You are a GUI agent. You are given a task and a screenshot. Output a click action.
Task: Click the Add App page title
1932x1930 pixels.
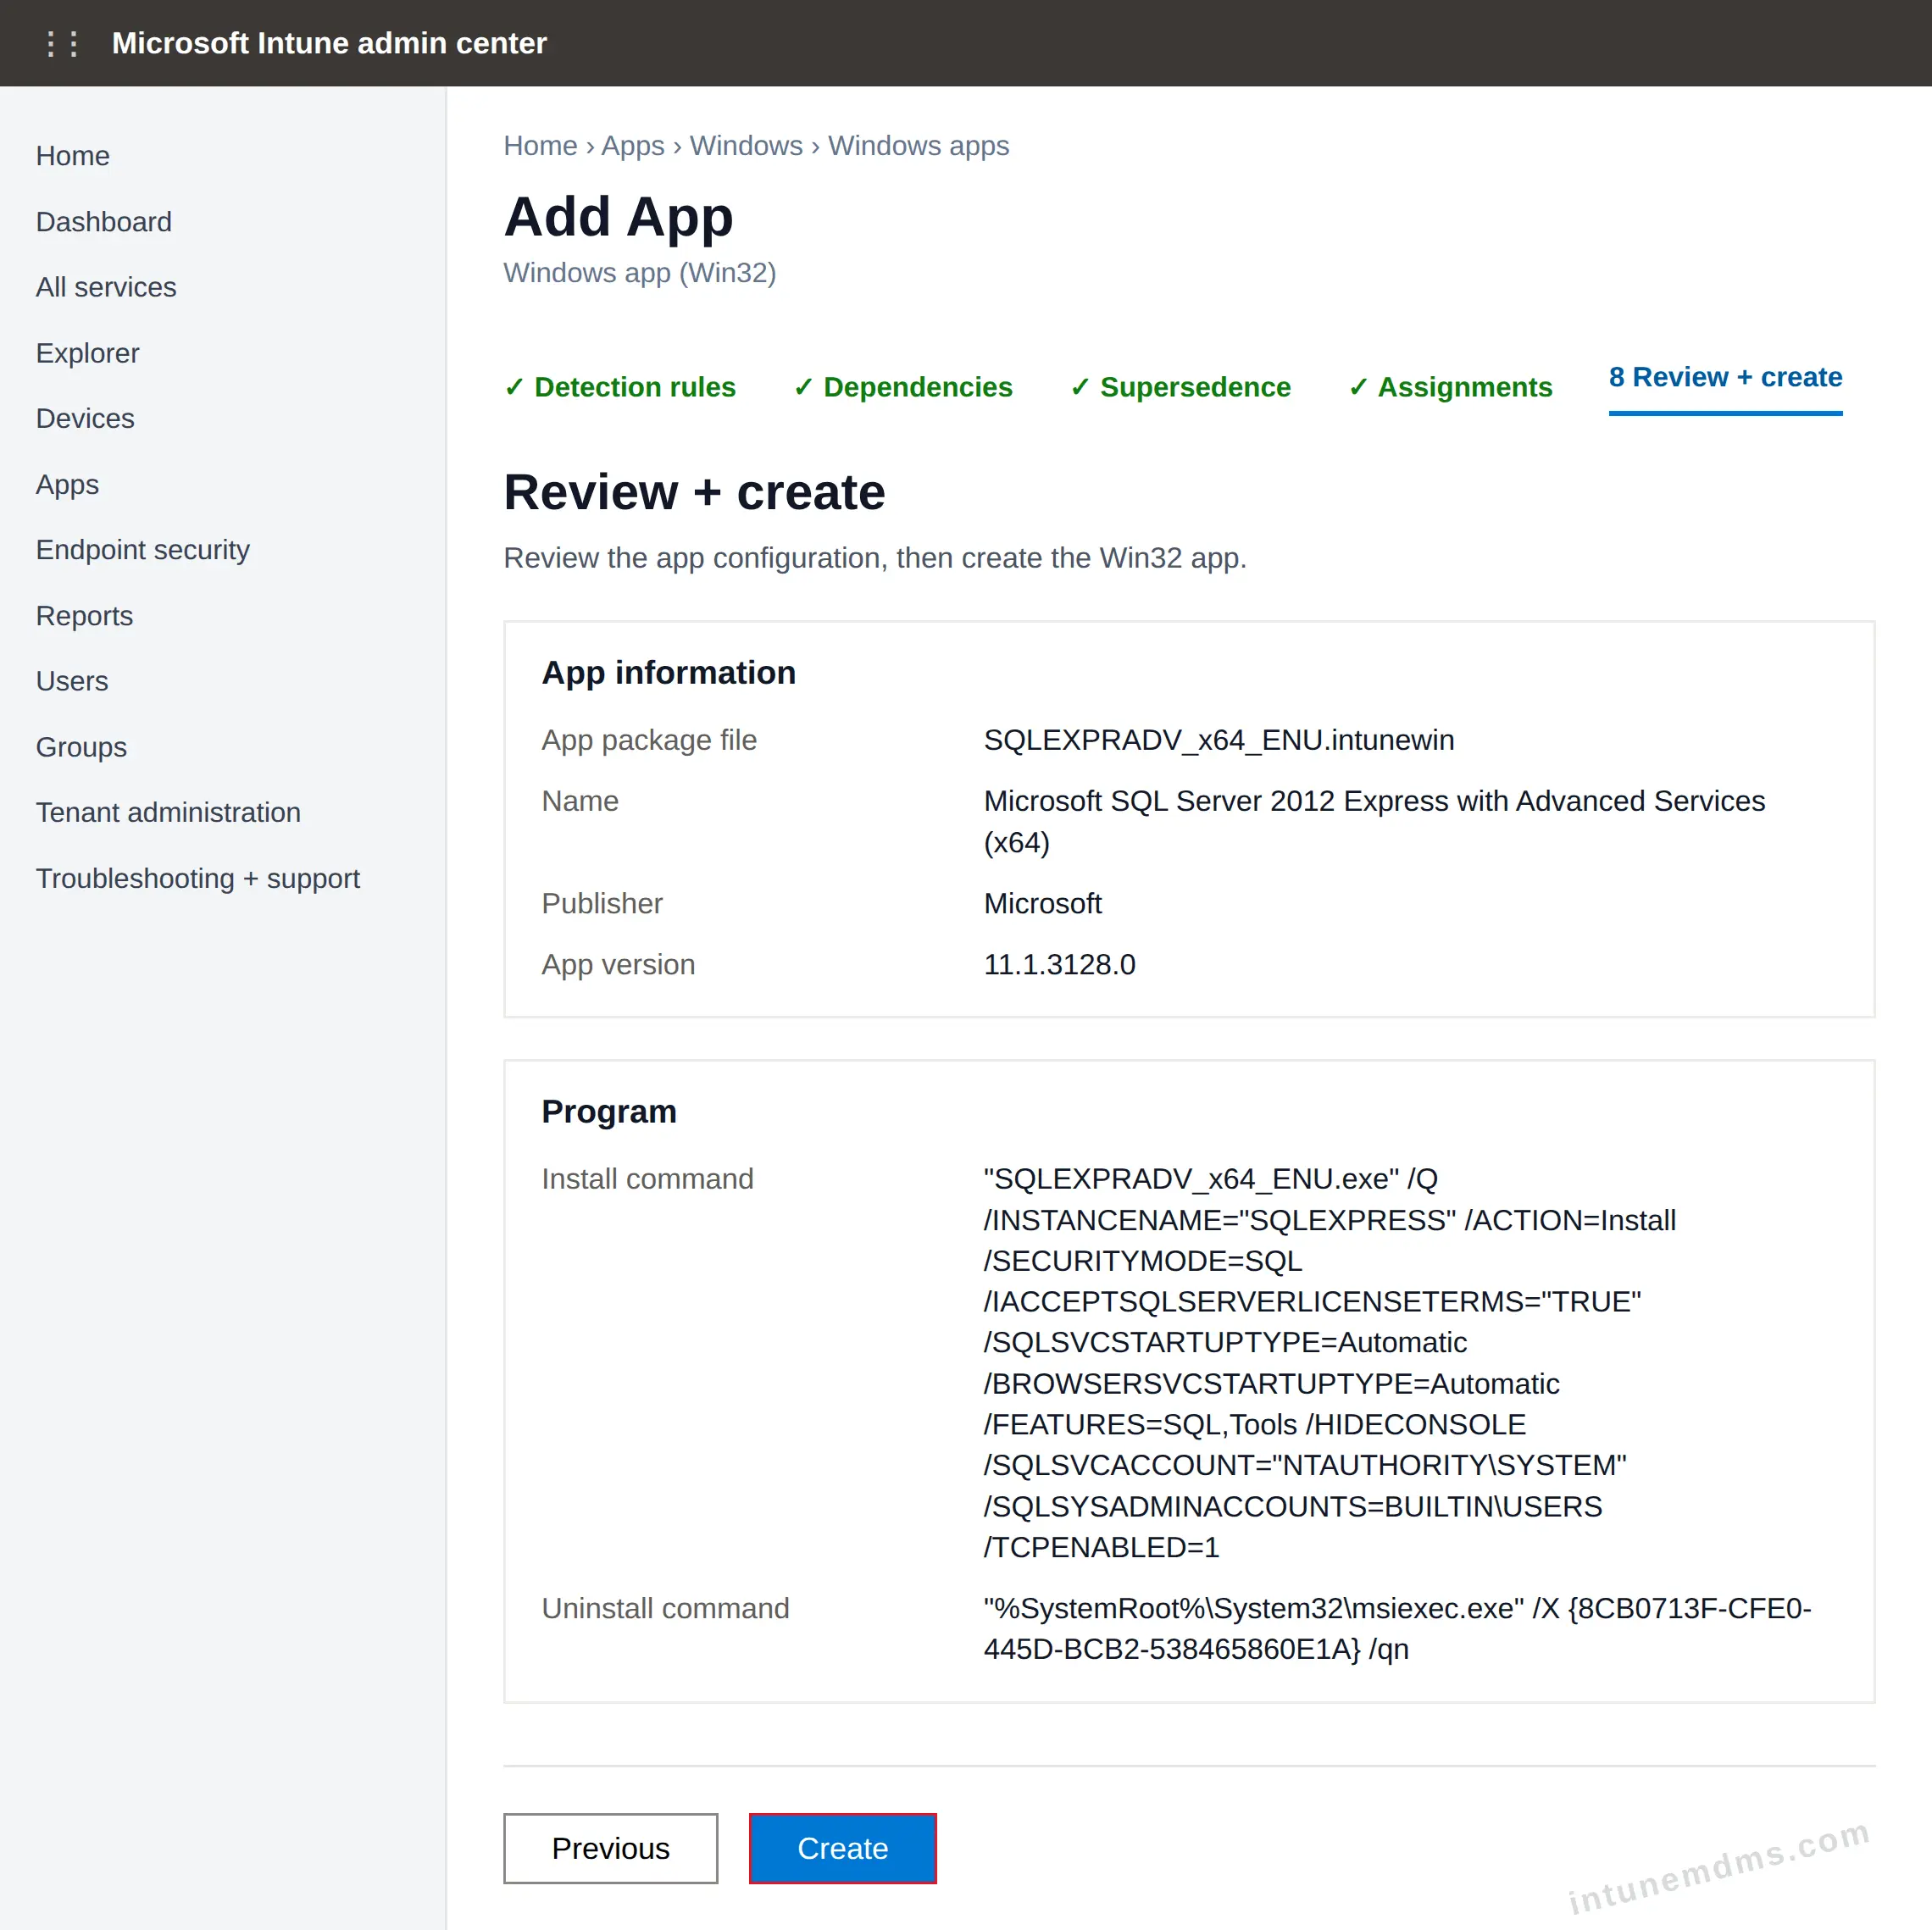point(619,217)
